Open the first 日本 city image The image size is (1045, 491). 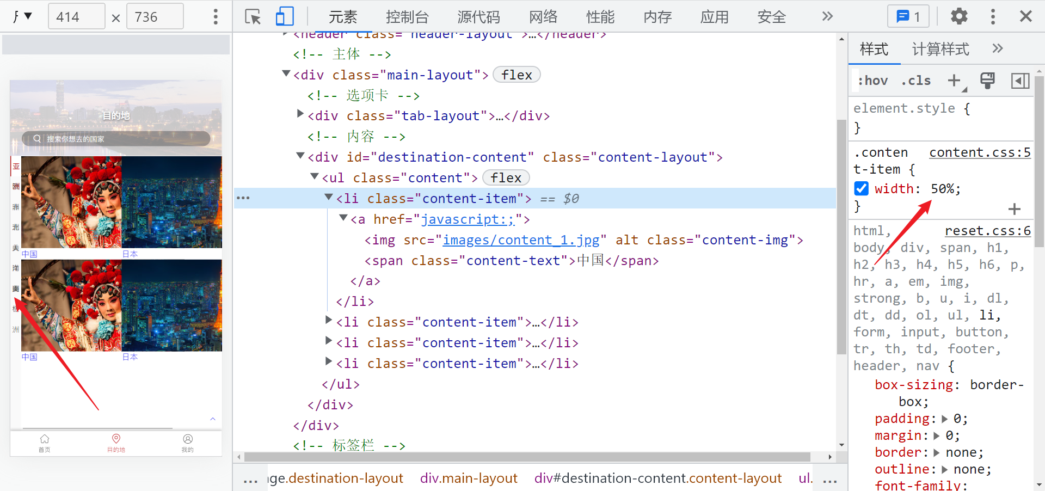point(172,202)
